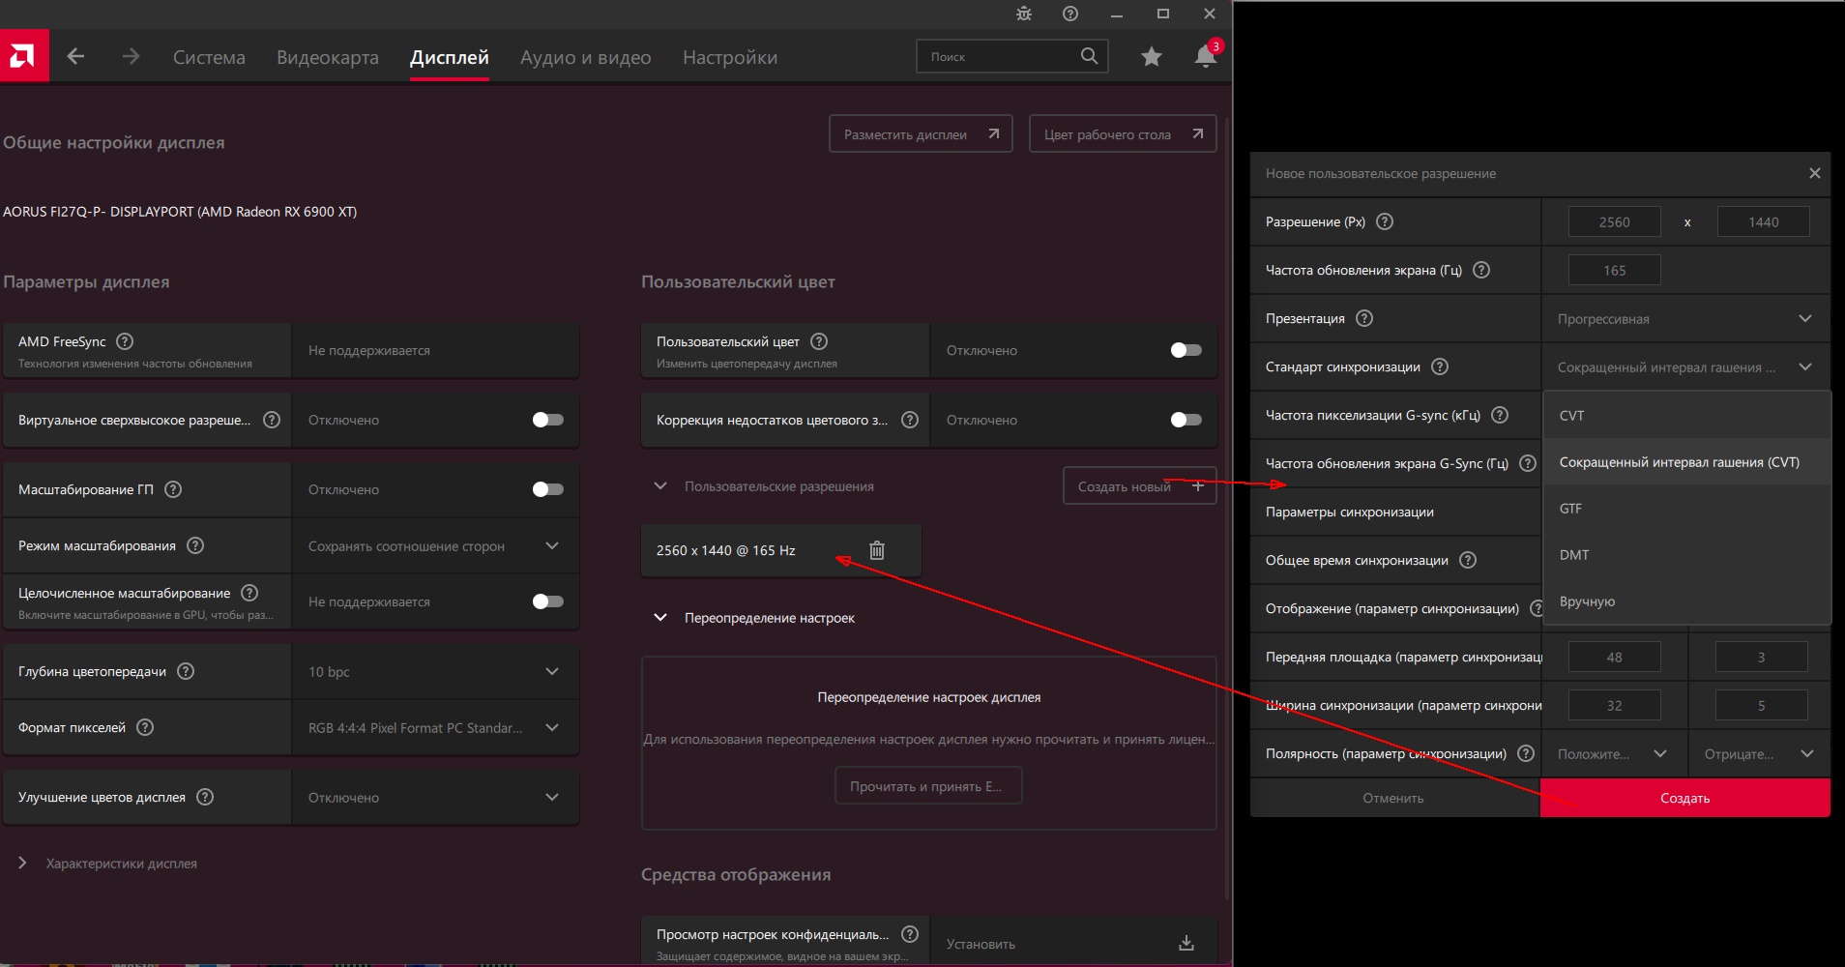This screenshot has height=967, width=1845.
Task: Collapse Пользовательские разрешения section
Action: point(660,486)
